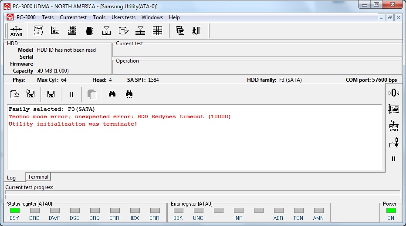Click the save log to file icon
This screenshot has width=406, height=226.
click(x=30, y=93)
